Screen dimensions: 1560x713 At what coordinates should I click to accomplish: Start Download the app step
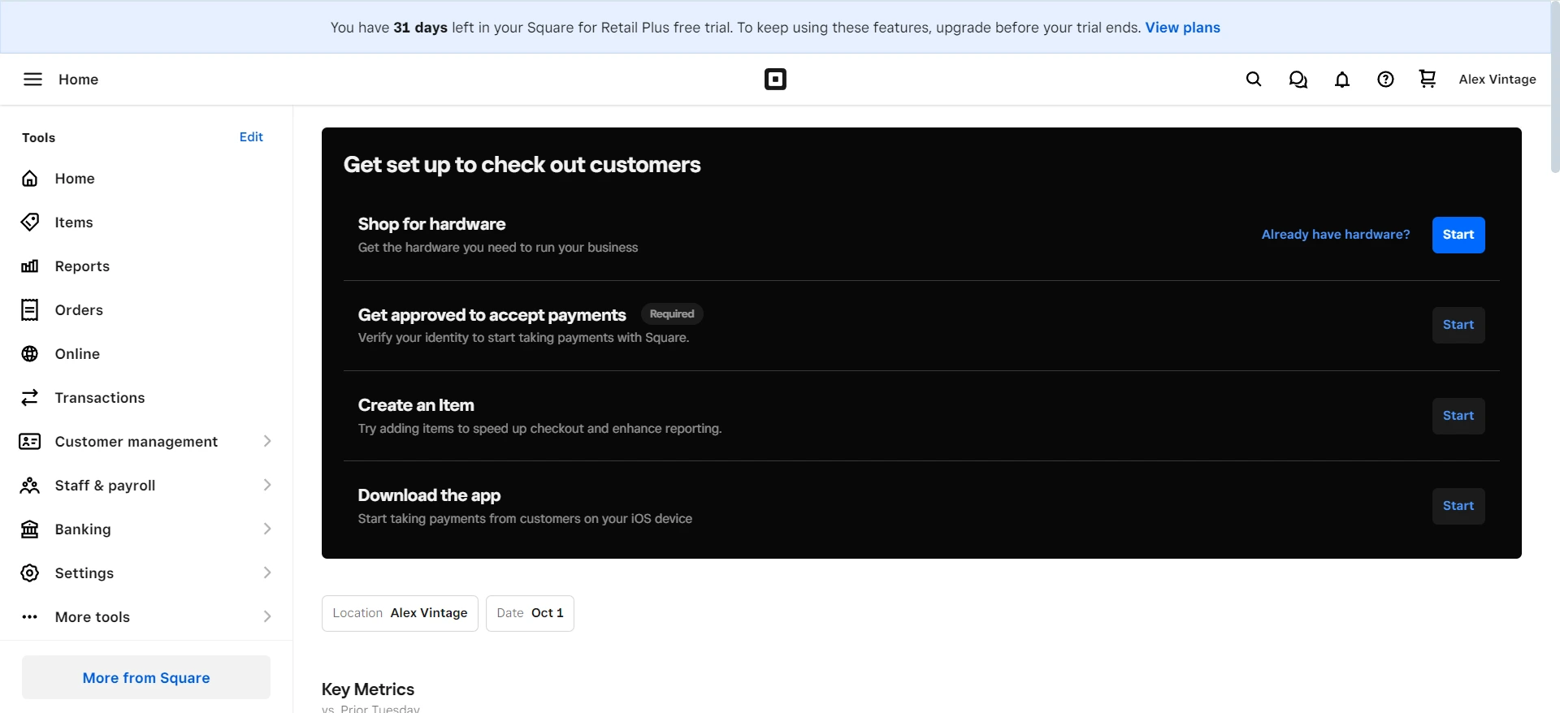point(1458,506)
